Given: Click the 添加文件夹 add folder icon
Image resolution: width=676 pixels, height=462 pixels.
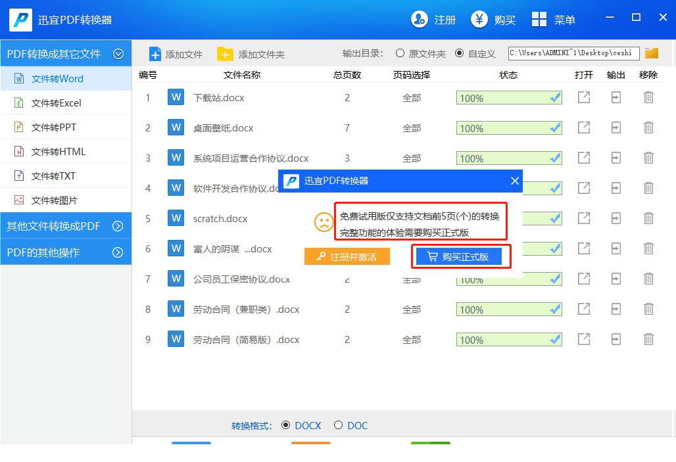Looking at the screenshot, I should [227, 53].
